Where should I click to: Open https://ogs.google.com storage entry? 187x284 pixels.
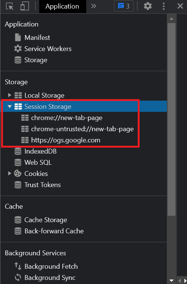click(x=66, y=140)
